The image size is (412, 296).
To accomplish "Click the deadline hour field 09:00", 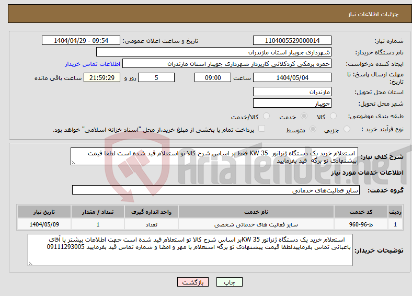I will 213,77.
